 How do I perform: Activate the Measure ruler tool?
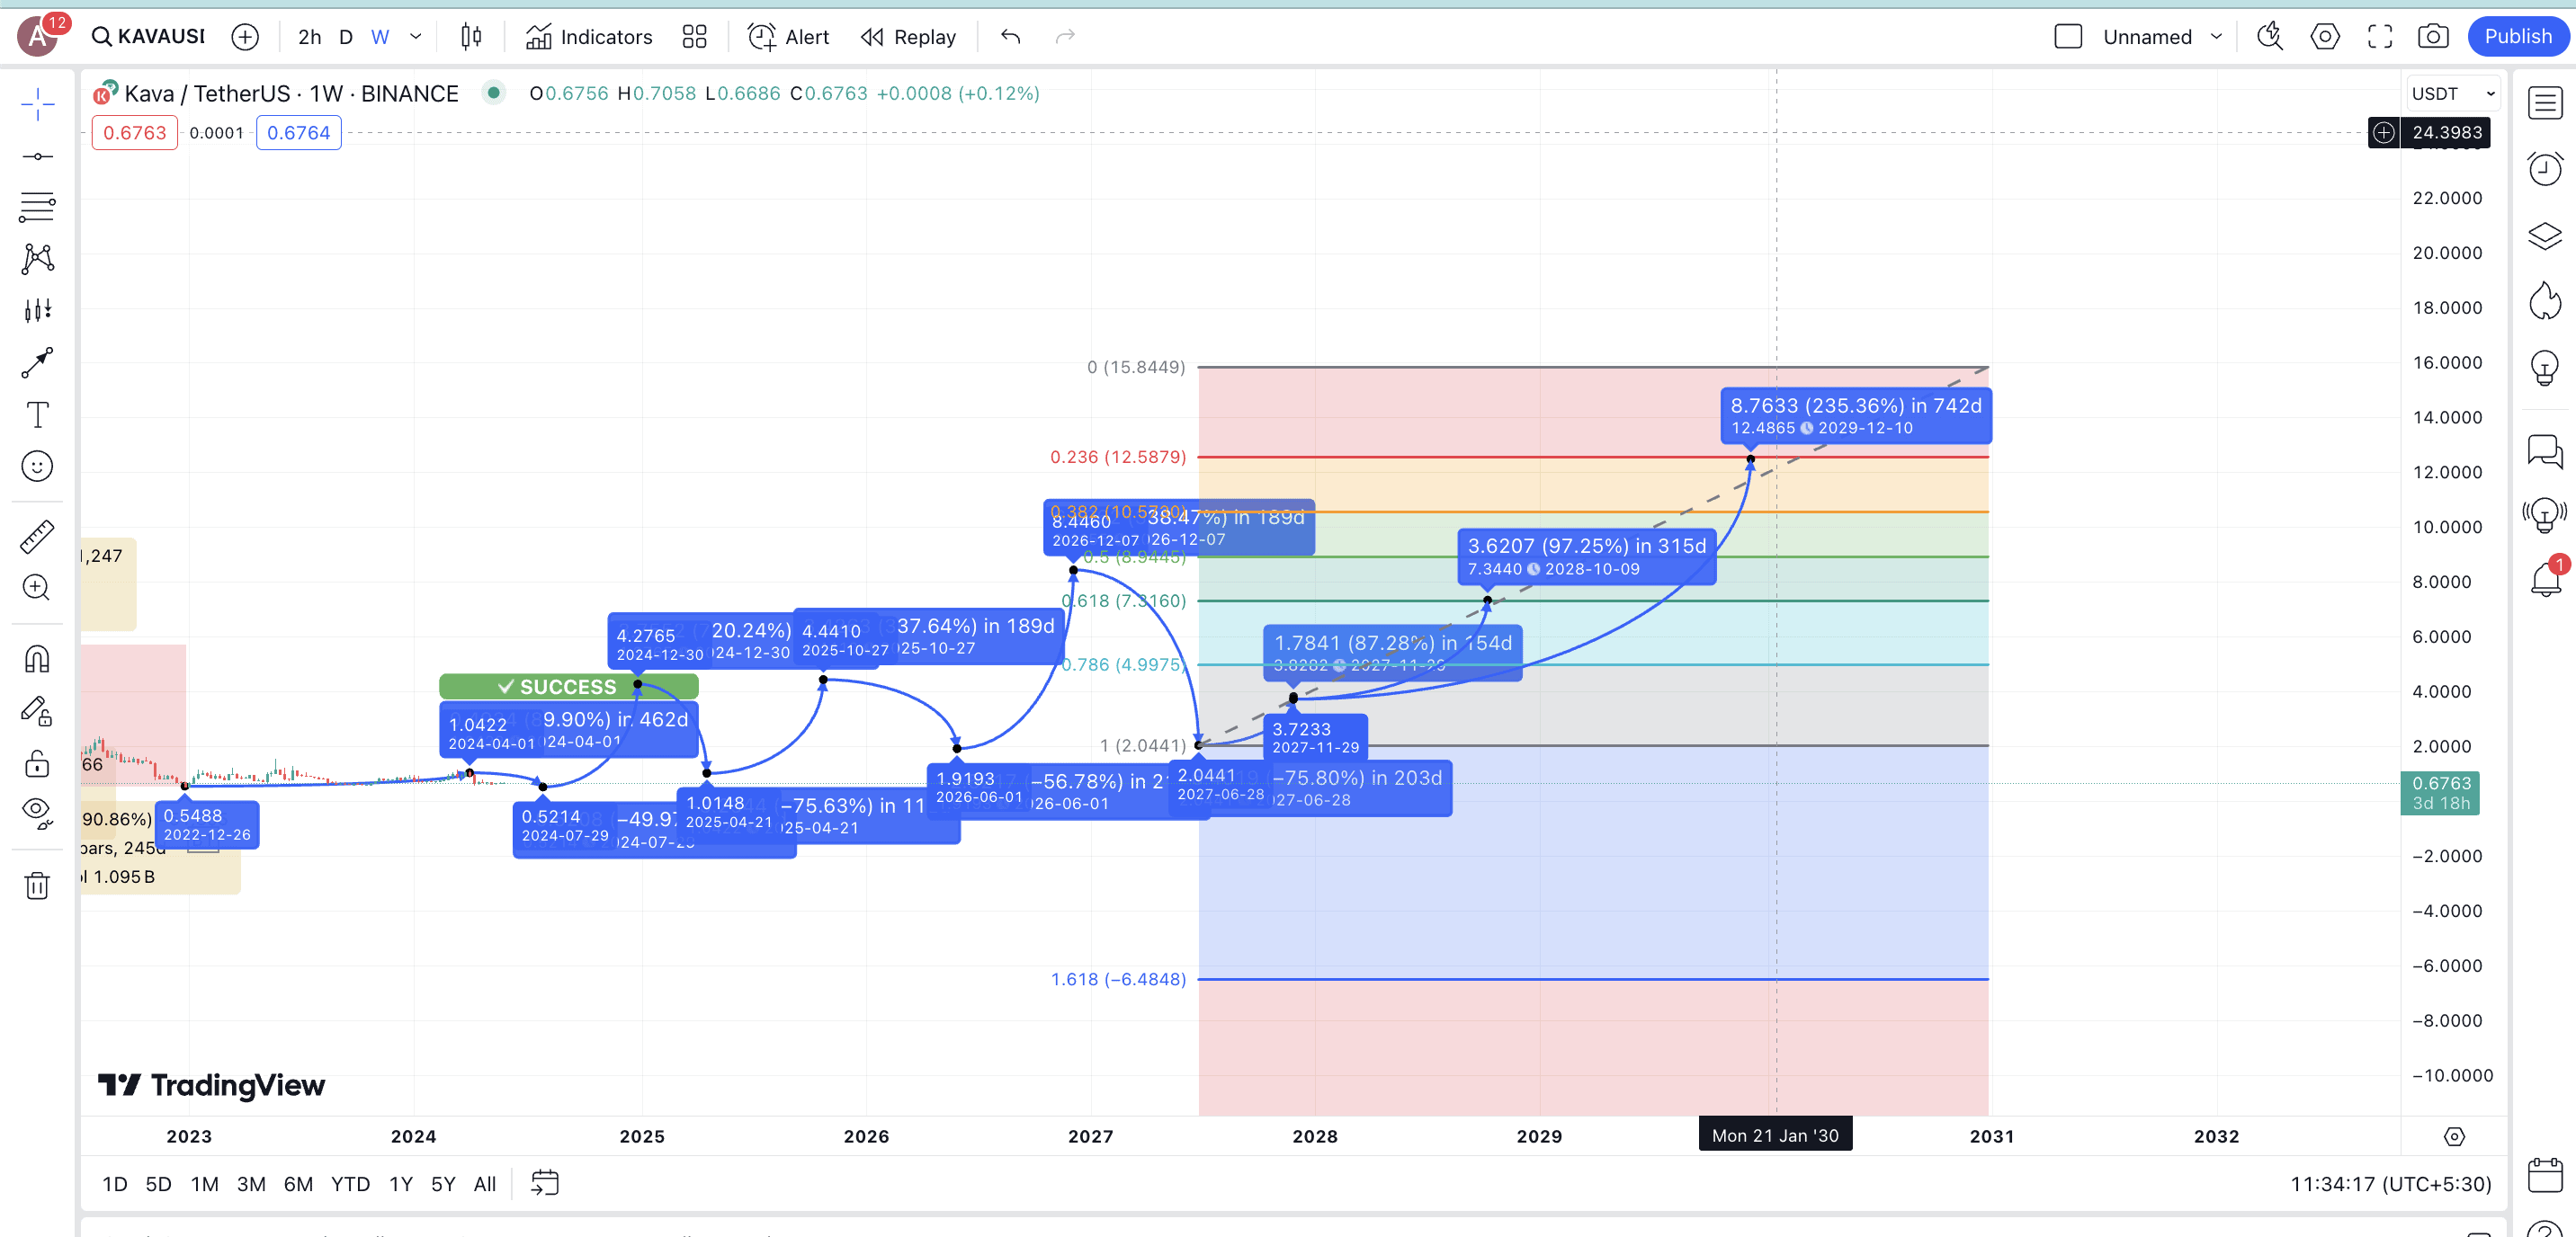pos(37,537)
